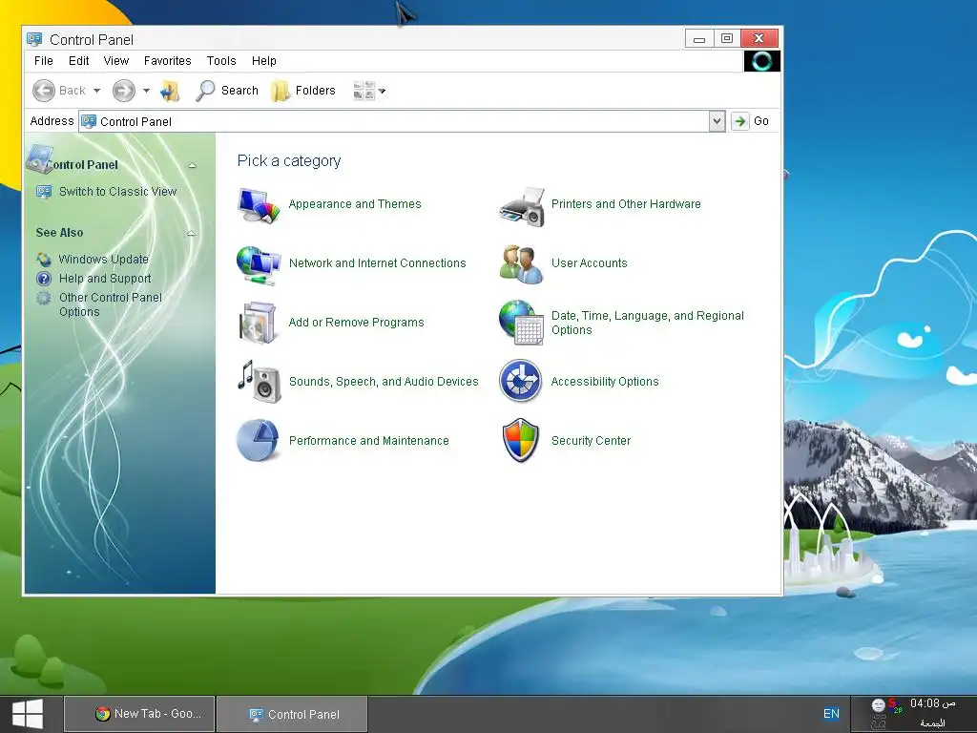Click the Performance and Maintenance link text
977x733 pixels.
click(368, 441)
